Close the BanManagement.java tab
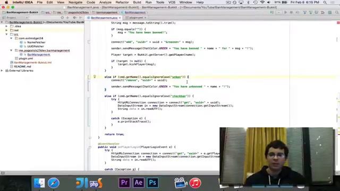The image size is (340, 191). coord(120,18)
